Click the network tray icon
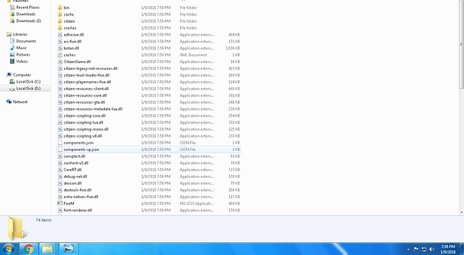Image resolution: width=464 pixels, height=255 pixels. tap(424, 250)
